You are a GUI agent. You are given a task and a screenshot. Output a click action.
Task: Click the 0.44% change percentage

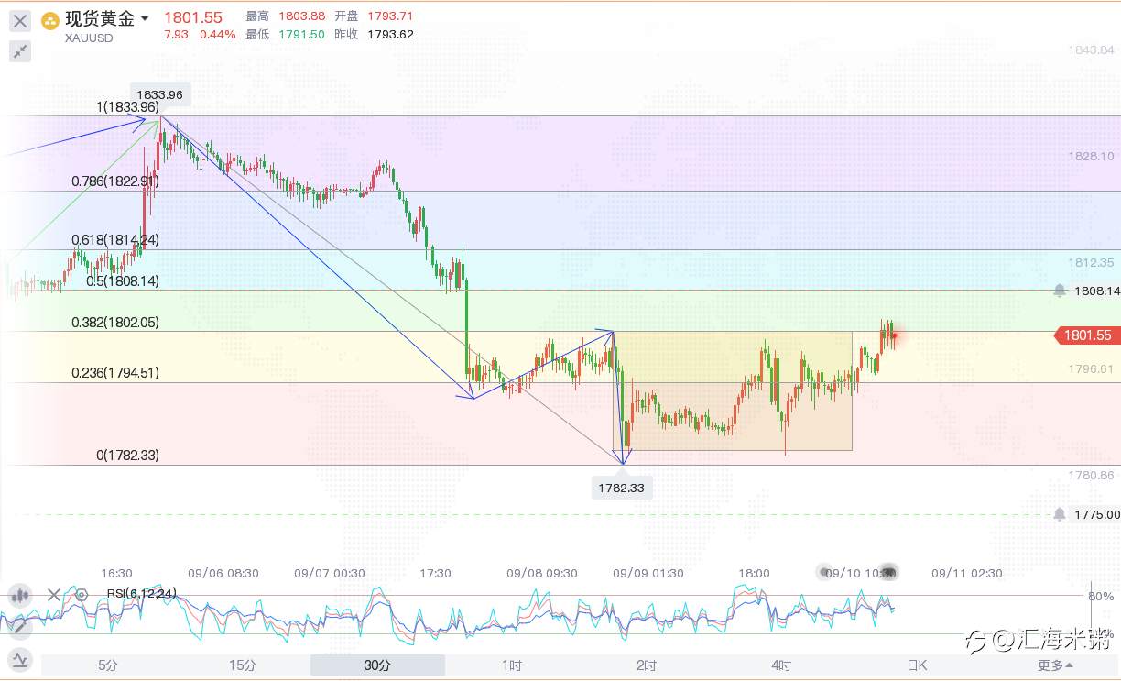coord(218,35)
